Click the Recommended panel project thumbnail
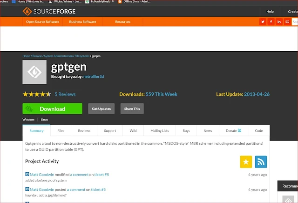Image resolution: width=298 pixels, height=203 pixels. (288, 199)
